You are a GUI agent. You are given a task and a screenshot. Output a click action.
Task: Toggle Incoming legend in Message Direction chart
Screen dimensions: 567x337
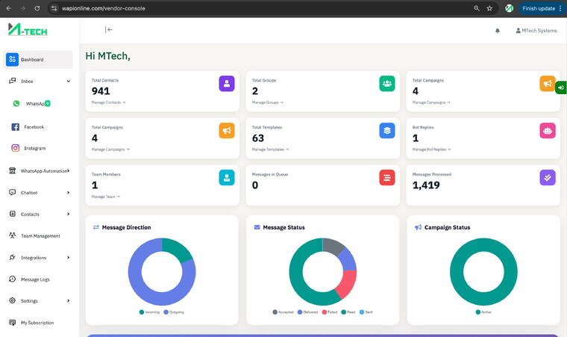[151, 312]
